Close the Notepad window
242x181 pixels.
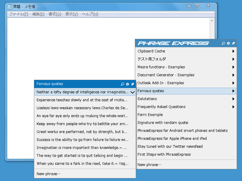tap(208, 6)
